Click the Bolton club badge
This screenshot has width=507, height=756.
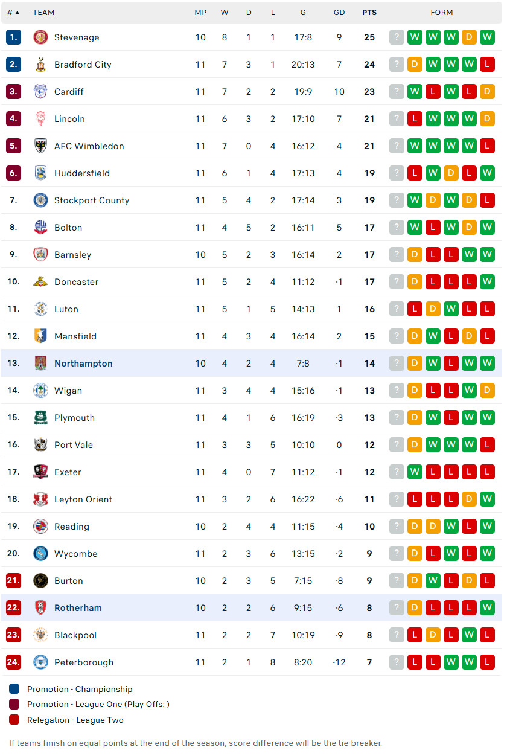tap(40, 228)
